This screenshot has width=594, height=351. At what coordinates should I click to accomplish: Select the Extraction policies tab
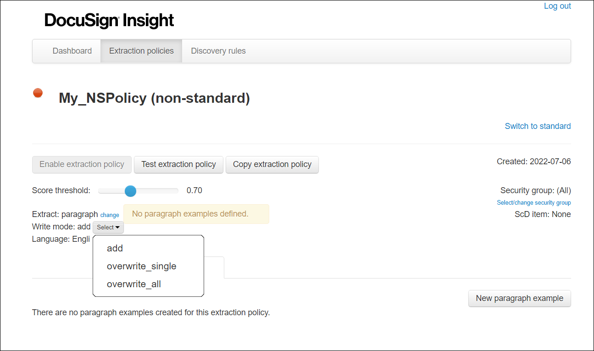point(141,50)
